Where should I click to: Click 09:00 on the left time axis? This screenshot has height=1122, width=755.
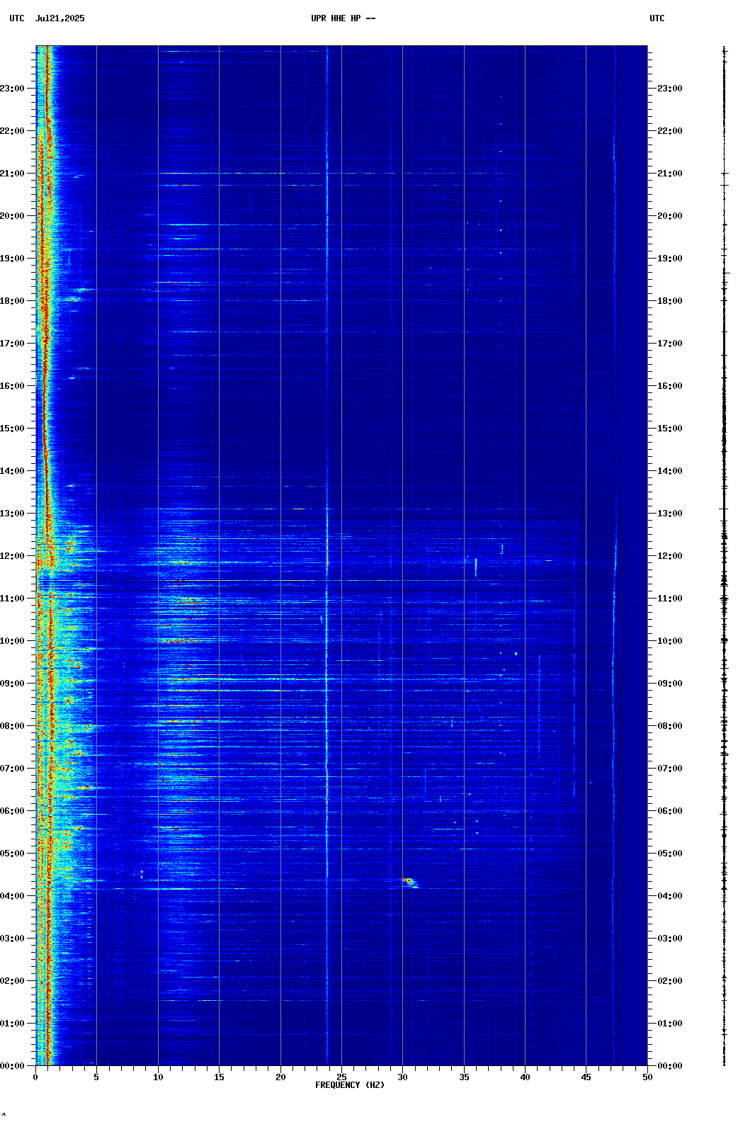tap(12, 684)
